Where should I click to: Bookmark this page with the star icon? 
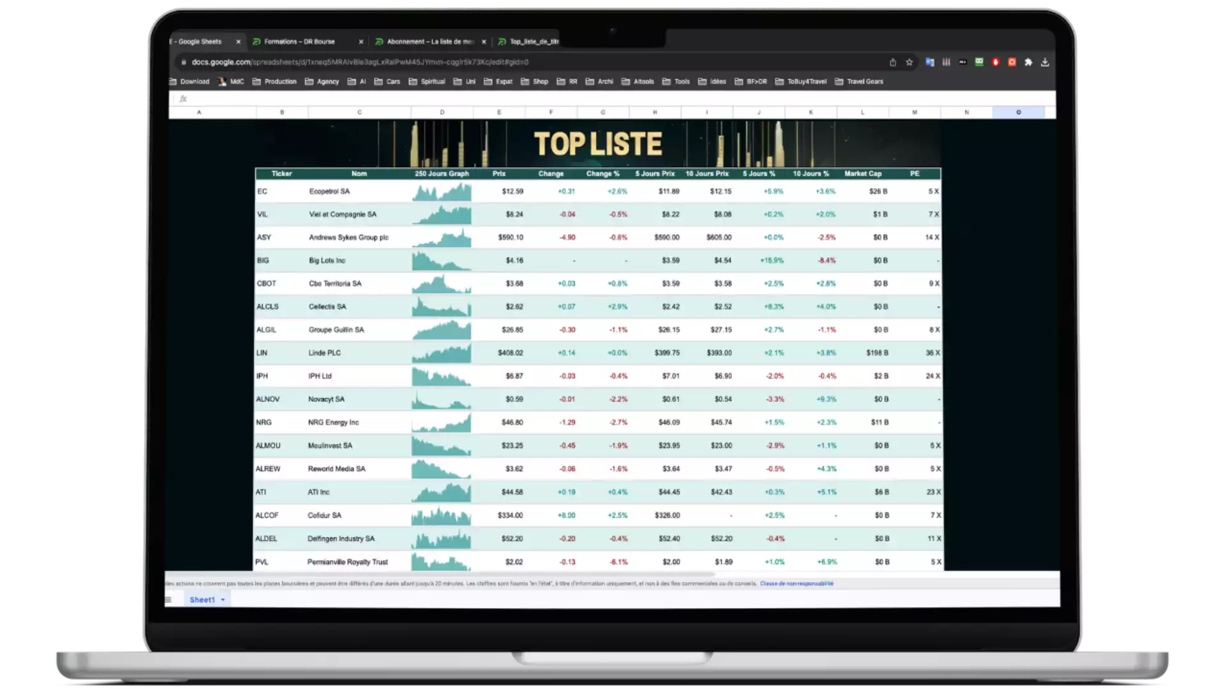pyautogui.click(x=909, y=63)
